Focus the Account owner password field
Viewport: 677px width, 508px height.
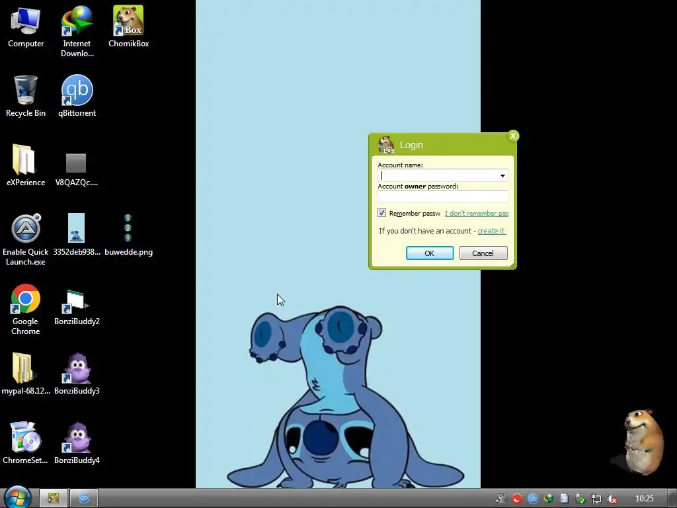pos(442,196)
